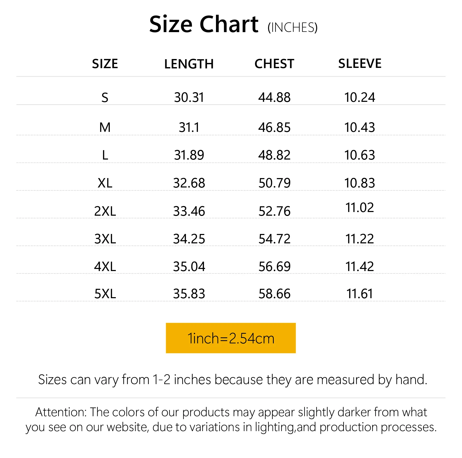Click chest value 44.88 for size S
Viewport: 462px width, 458px height.
pyautogui.click(x=274, y=97)
